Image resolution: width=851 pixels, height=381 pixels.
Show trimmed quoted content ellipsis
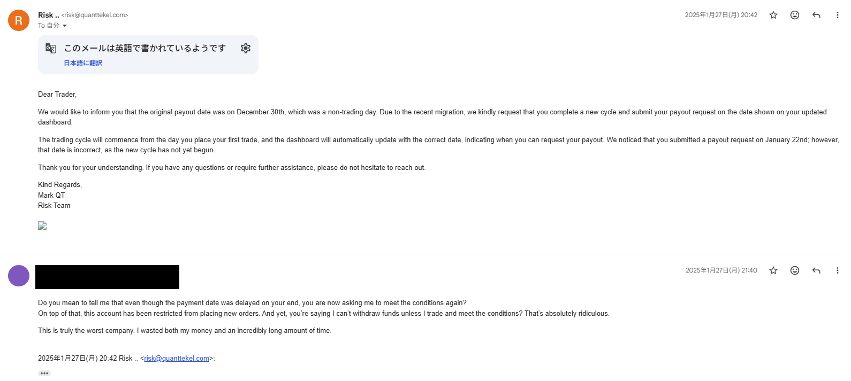point(44,373)
